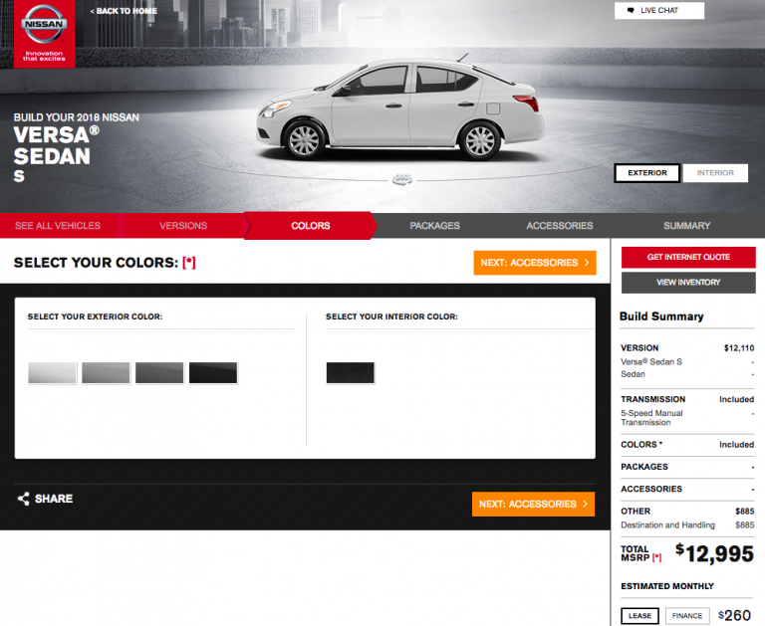Click the PACKAGES row in Build Summary
Image resolution: width=765 pixels, height=626 pixels.
click(x=687, y=467)
